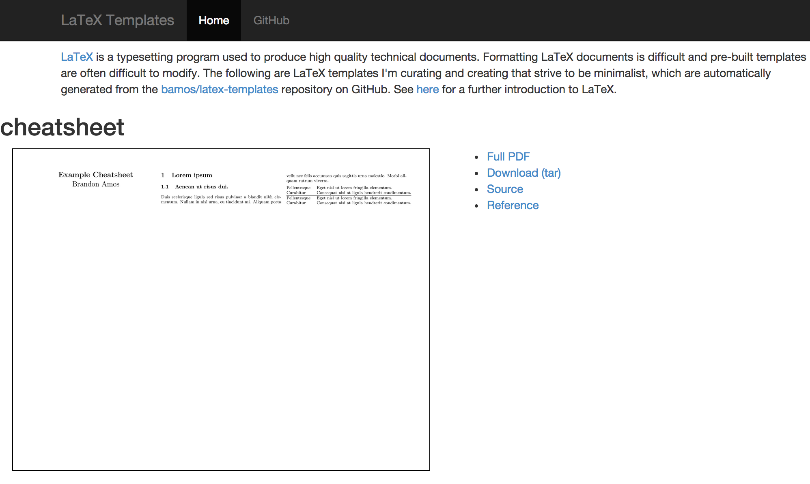Open the GitHub page from the navbar

[271, 20]
